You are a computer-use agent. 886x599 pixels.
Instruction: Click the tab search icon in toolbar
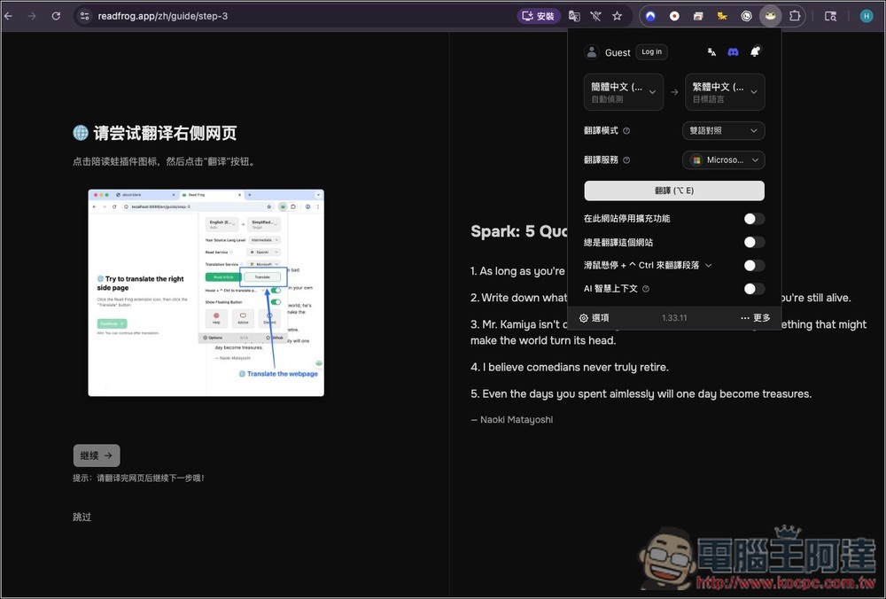[x=831, y=16]
